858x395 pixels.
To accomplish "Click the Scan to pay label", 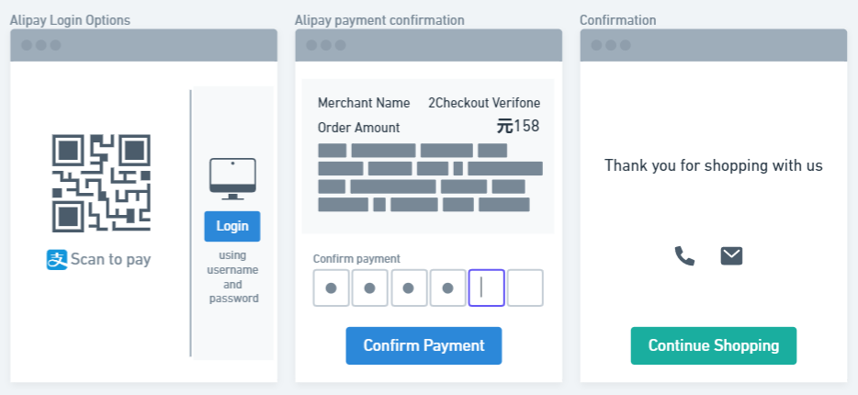I will point(110,259).
